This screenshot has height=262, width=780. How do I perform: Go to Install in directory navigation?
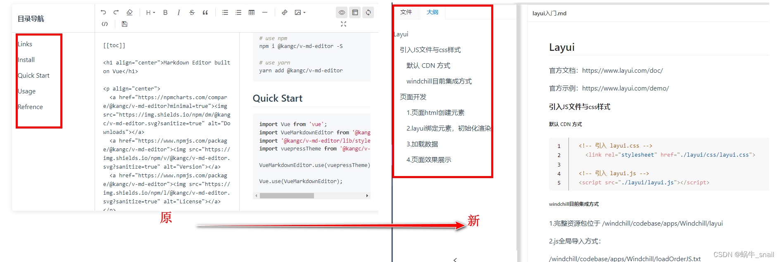point(26,60)
